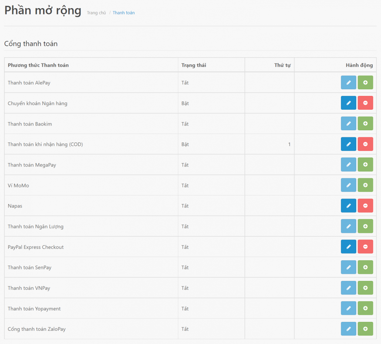Select 'Chuyển khoản Ngân hàng' row text
Viewport: 381px width, 344px height.
pyautogui.click(x=37, y=103)
